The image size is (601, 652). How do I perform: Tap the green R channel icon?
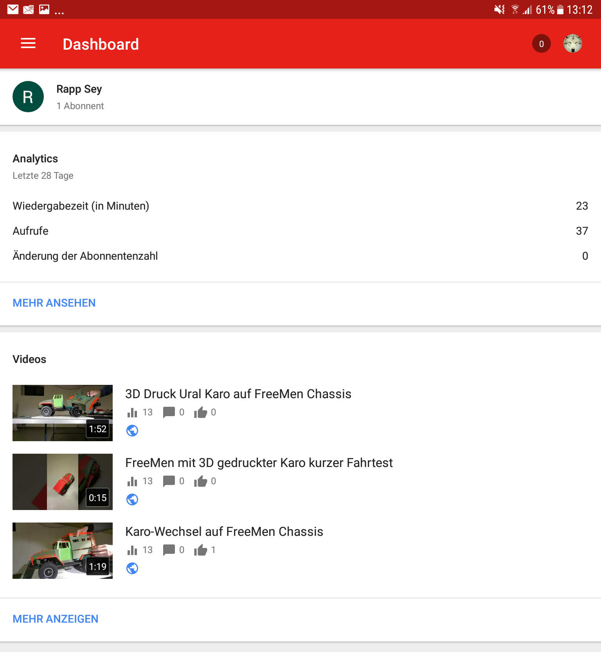[28, 97]
